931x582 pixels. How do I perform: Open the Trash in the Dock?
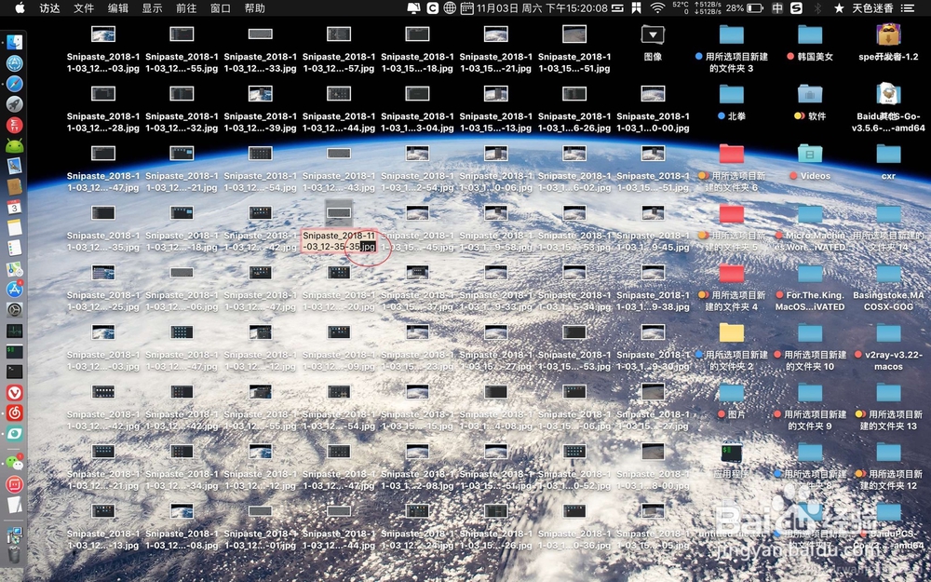(x=14, y=554)
